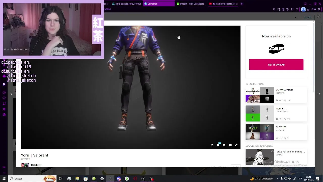Click the ad blocker shield icon

pyautogui.click(x=283, y=9)
